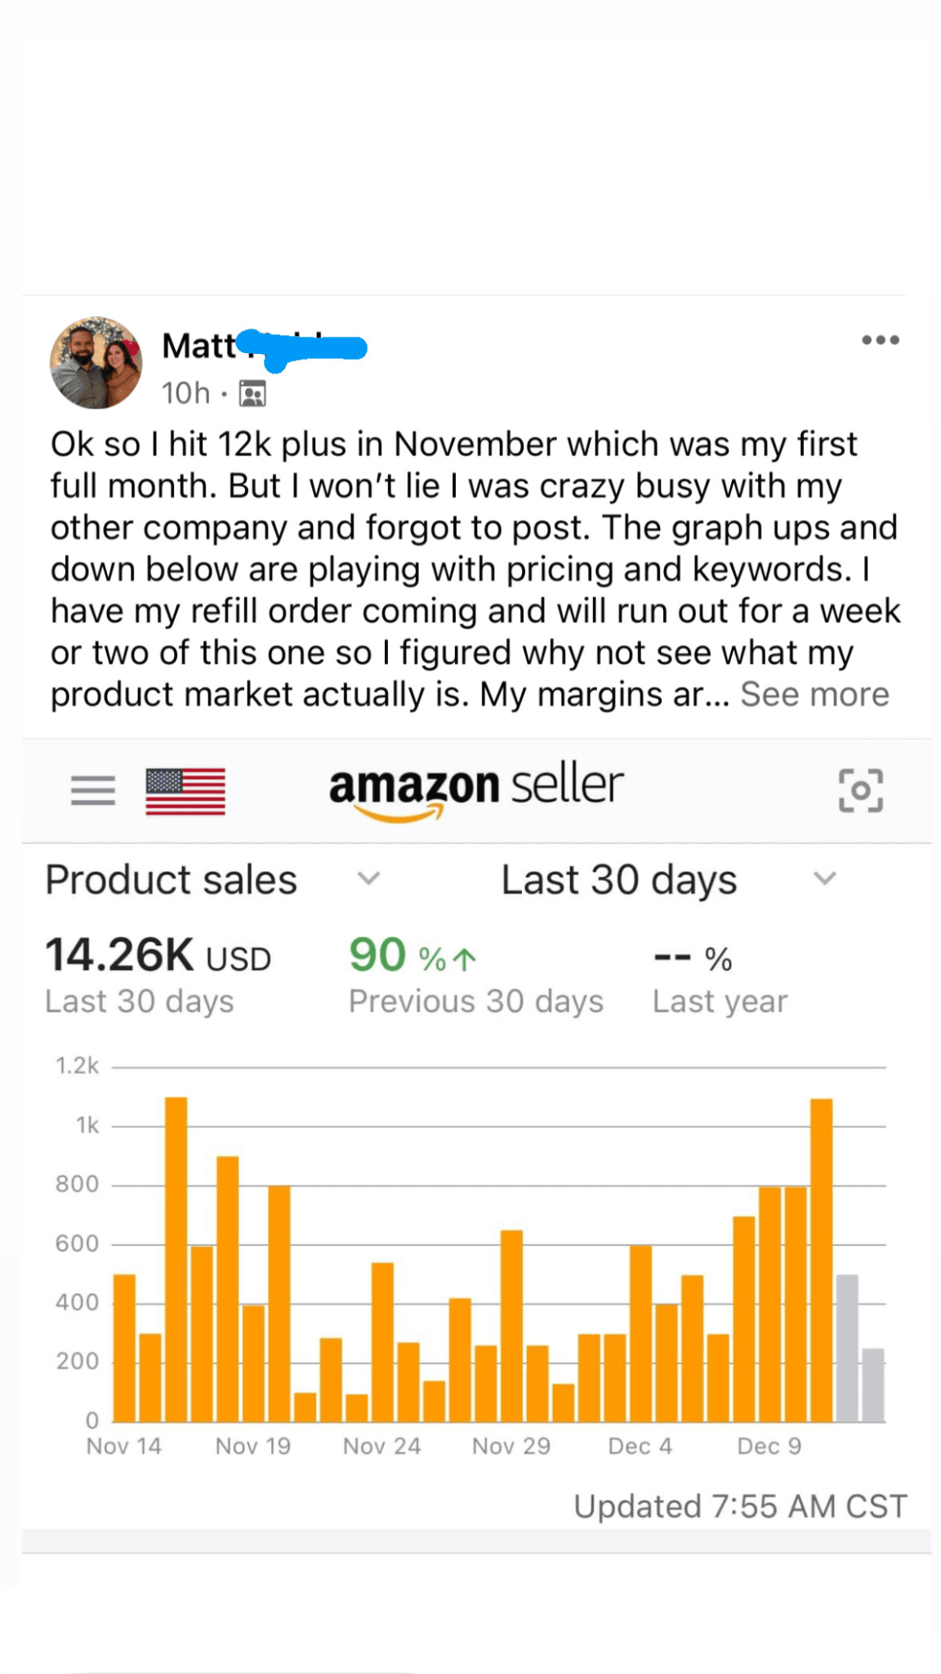941x1674 pixels.
Task: Tap the taller gray bar in chart
Action: tap(847, 1348)
